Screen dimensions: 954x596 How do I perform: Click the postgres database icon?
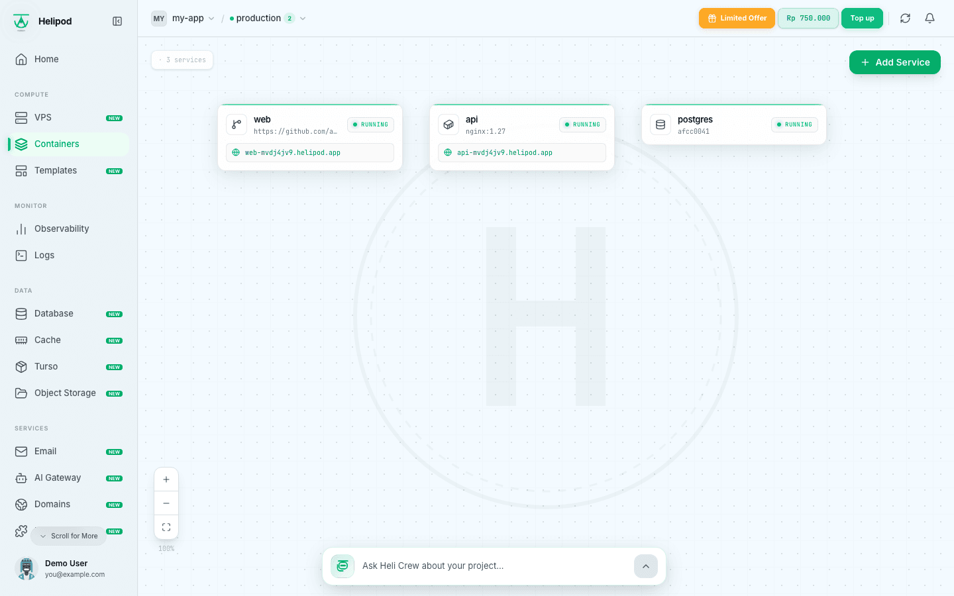(x=661, y=124)
